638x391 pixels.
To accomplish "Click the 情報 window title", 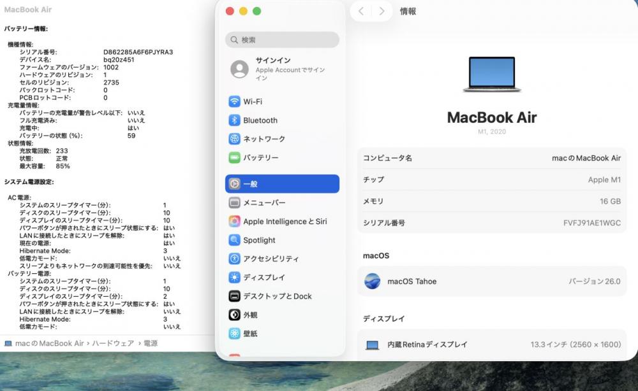I will pyautogui.click(x=408, y=11).
